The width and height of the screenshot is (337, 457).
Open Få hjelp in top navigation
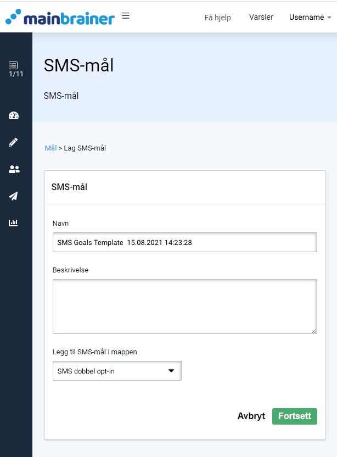tap(217, 18)
